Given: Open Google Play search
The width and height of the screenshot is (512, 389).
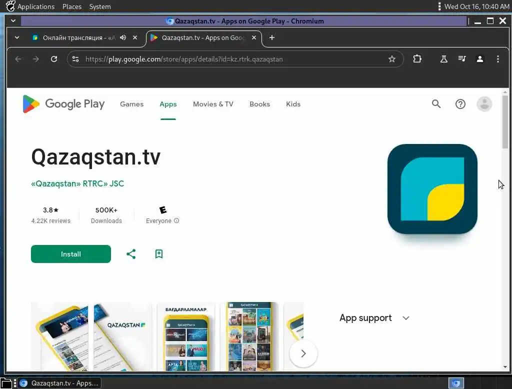Looking at the screenshot, I should [436, 104].
